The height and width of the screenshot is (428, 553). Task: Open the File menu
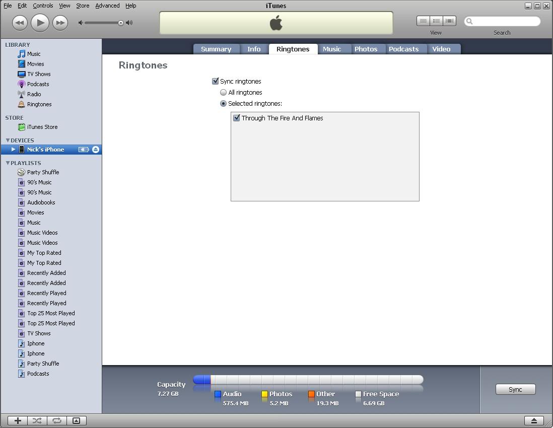(8, 6)
